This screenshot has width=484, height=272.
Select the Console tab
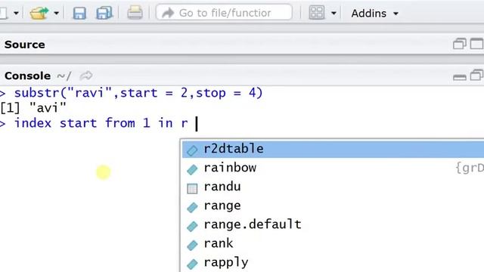[x=27, y=76]
